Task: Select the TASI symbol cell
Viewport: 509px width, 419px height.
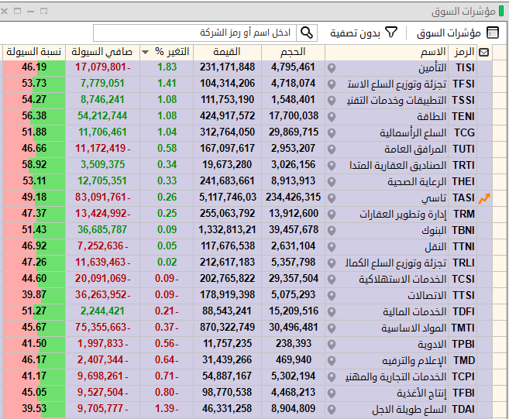Action: [x=463, y=198]
